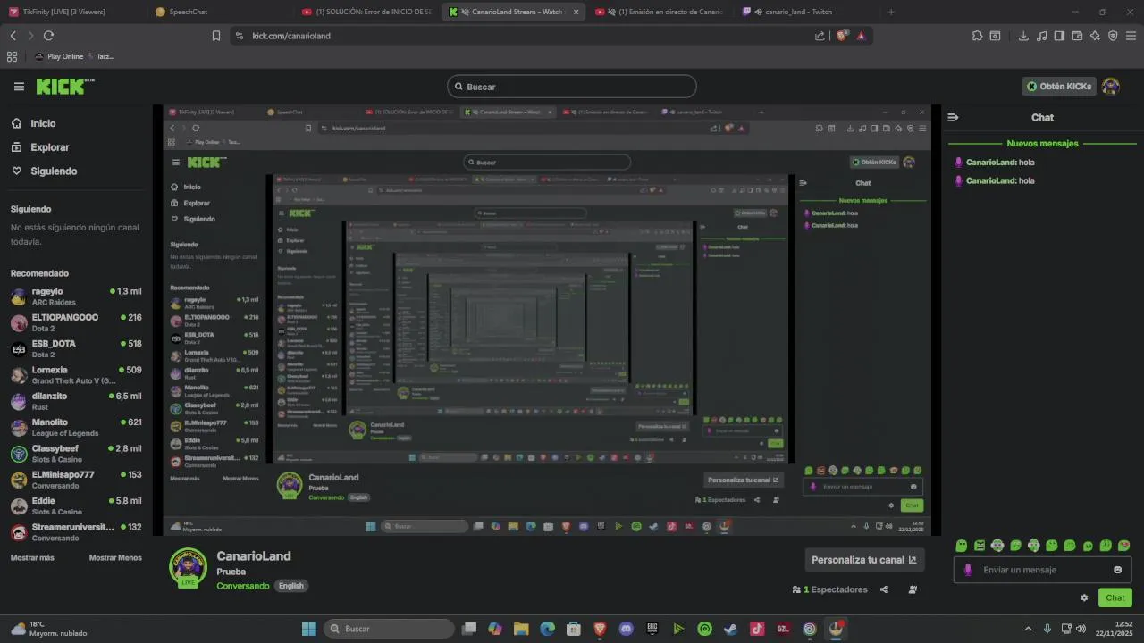Click the Eddie channel avatar
The image size is (1144, 643).
coord(19,505)
